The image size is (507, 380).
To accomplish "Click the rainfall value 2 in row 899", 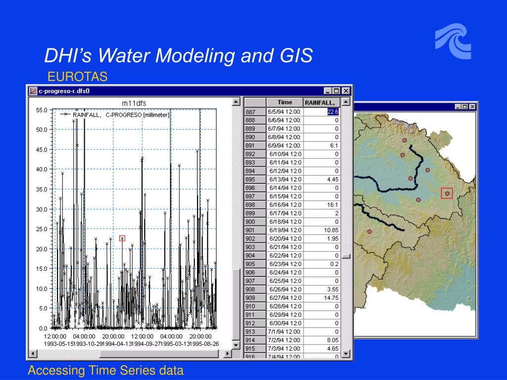I will (x=322, y=213).
